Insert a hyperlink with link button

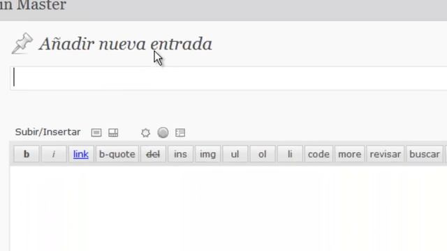click(81, 154)
